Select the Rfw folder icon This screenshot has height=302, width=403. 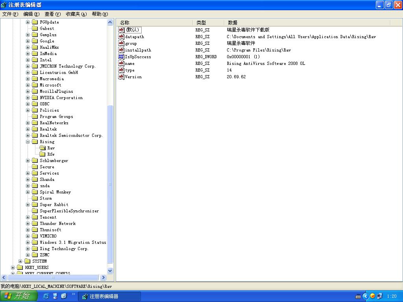pos(43,154)
